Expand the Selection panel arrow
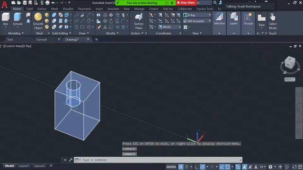Image resolution: width=303 pixels, height=170 pixels. click(x=219, y=34)
